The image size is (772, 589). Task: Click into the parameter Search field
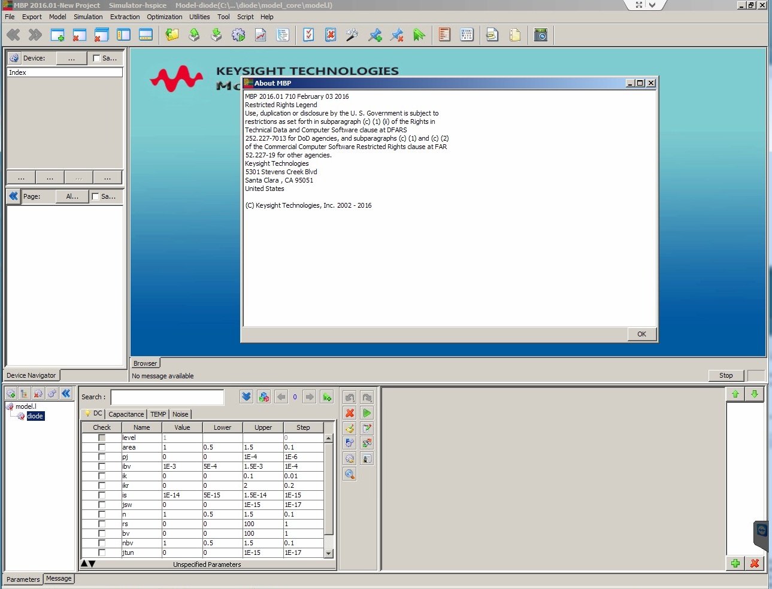coord(167,397)
